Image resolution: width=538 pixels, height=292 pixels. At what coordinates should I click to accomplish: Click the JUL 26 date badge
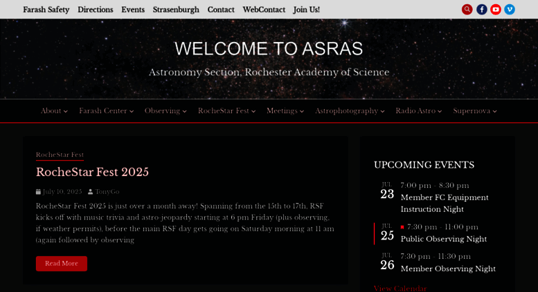pyautogui.click(x=387, y=262)
